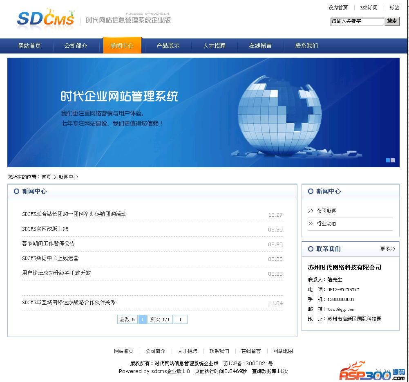This screenshot has width=409, height=382.
Task: Open article SDCMS官网改版上线
Action: [x=45, y=229]
